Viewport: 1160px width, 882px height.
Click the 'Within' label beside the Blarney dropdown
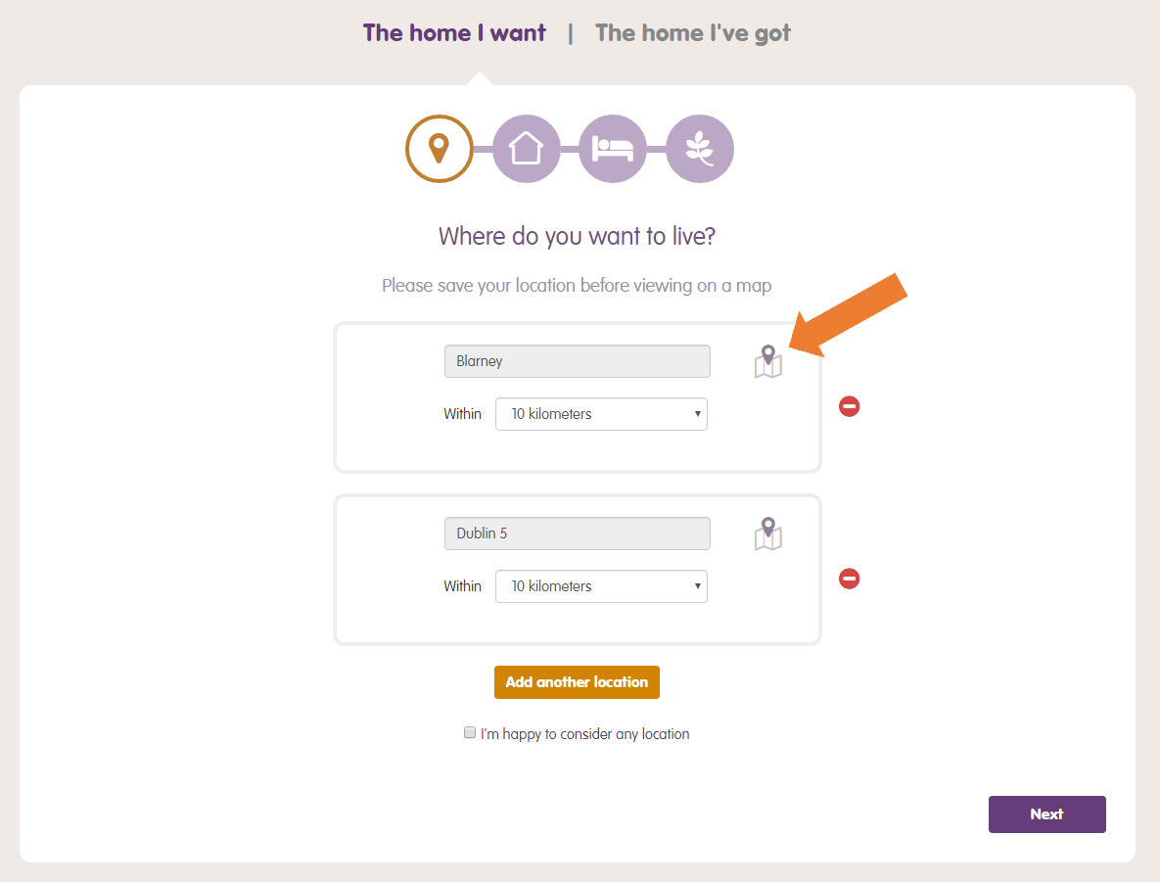point(462,414)
